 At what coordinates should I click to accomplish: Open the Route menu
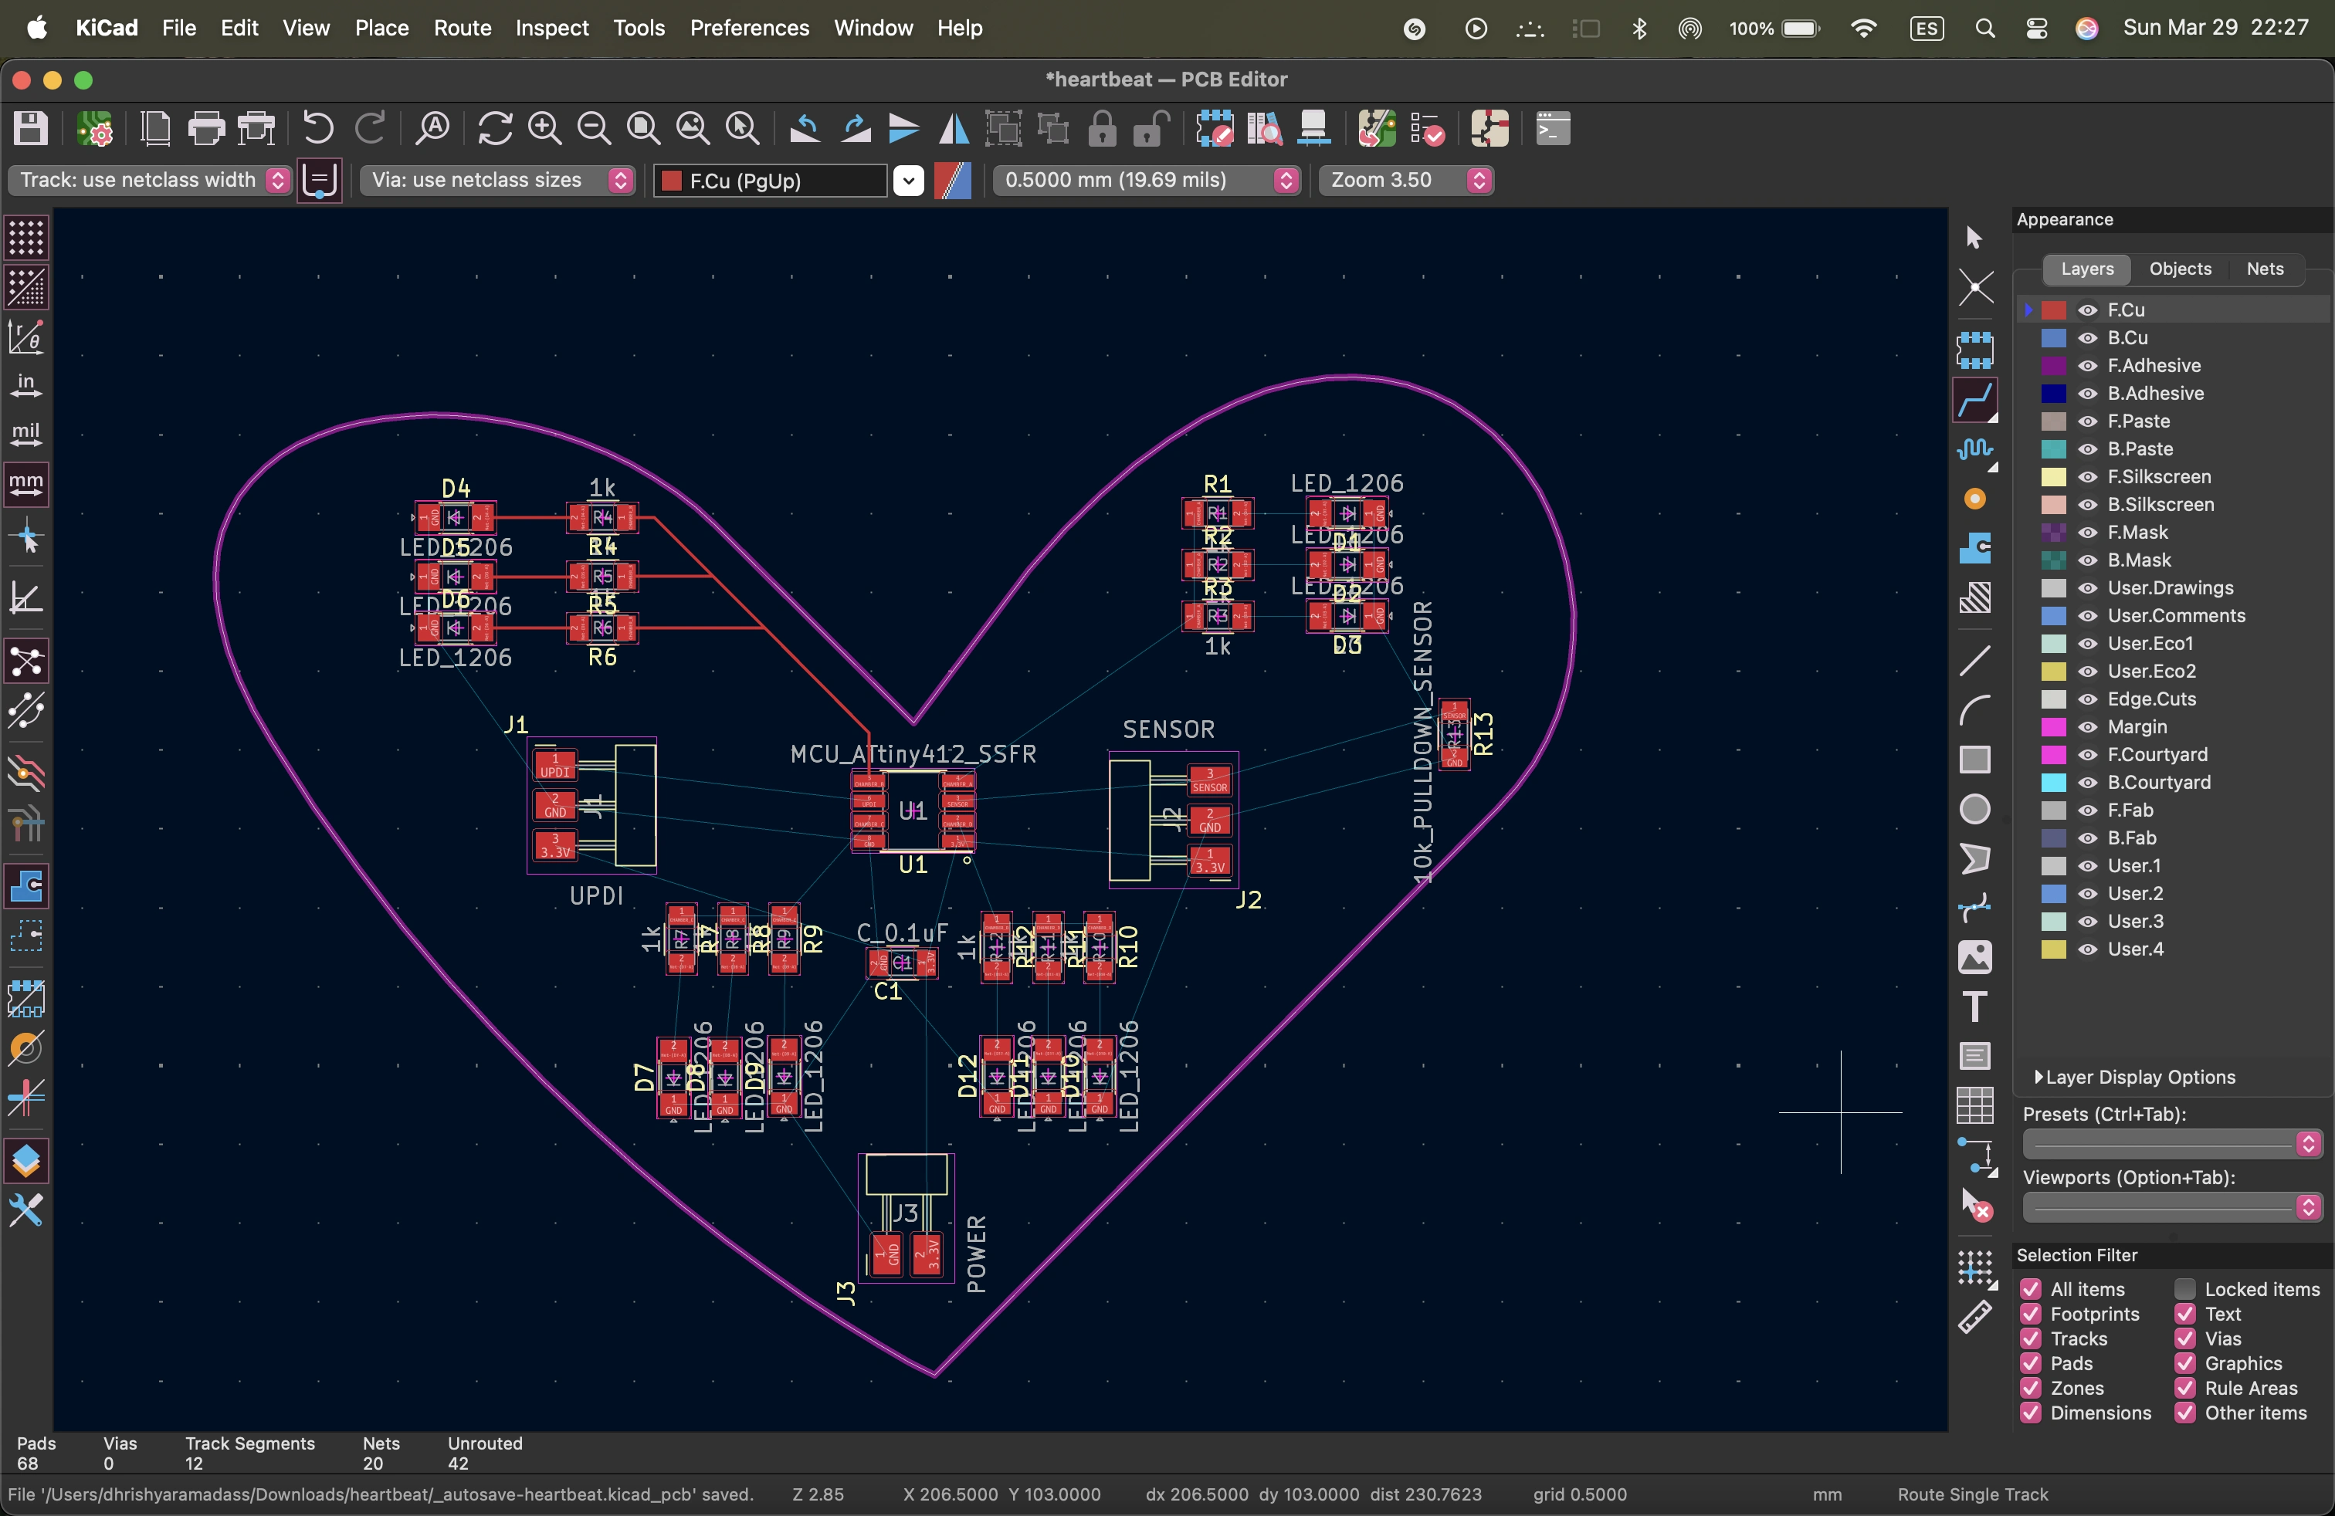click(x=462, y=28)
